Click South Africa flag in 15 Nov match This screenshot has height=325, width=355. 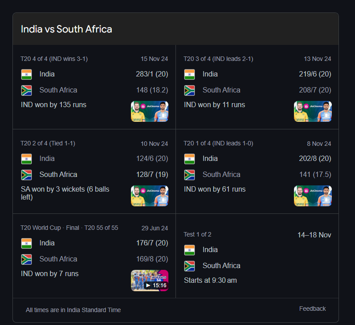coord(26,90)
